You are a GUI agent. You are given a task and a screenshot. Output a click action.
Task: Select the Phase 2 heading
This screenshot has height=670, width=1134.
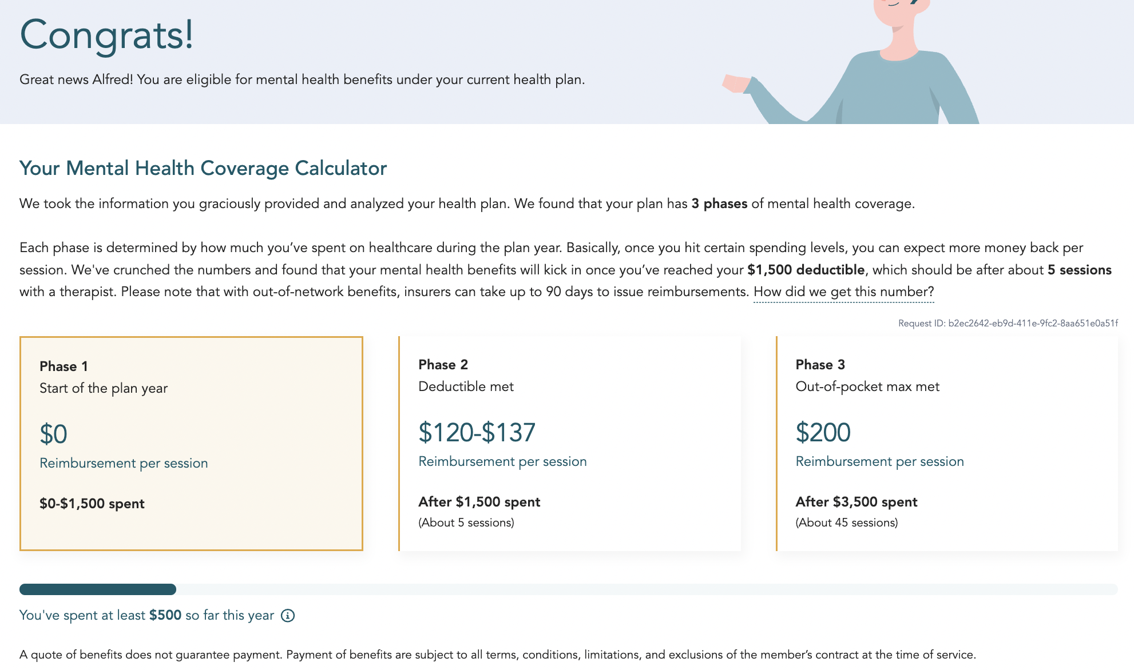pos(443,365)
